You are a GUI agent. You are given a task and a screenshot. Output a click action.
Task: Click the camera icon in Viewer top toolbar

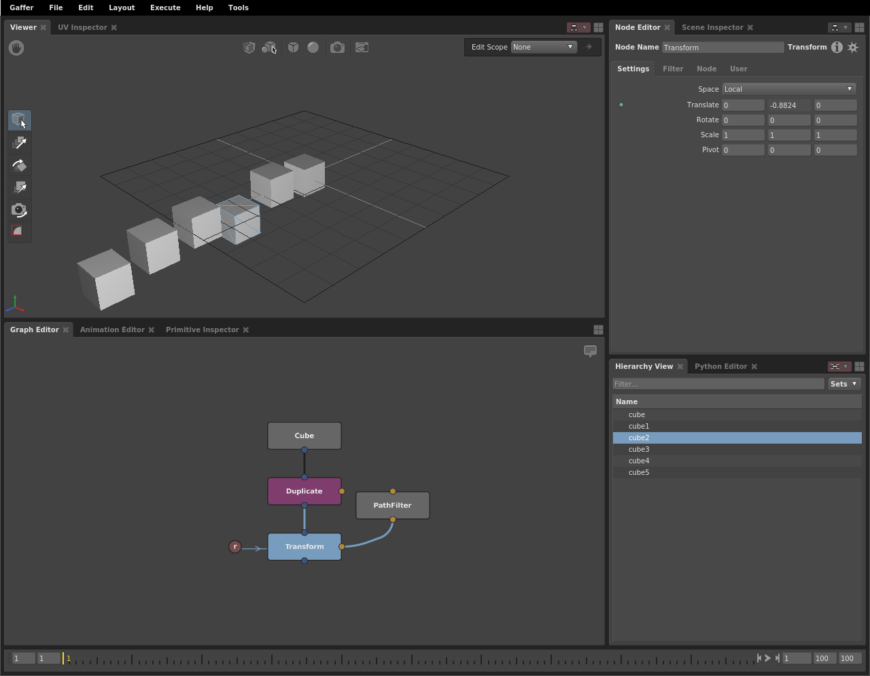tap(337, 48)
